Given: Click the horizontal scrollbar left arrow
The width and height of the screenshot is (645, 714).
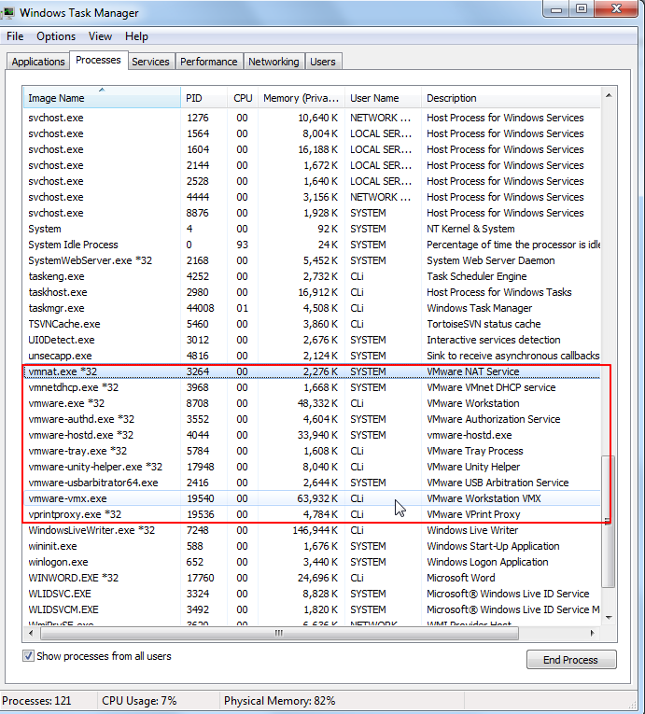Looking at the screenshot, I should pos(31,633).
